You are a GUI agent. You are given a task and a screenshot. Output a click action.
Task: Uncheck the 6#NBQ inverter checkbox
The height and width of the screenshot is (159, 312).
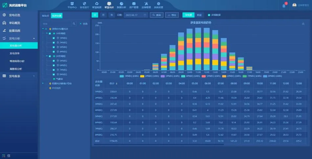click(x=54, y=65)
